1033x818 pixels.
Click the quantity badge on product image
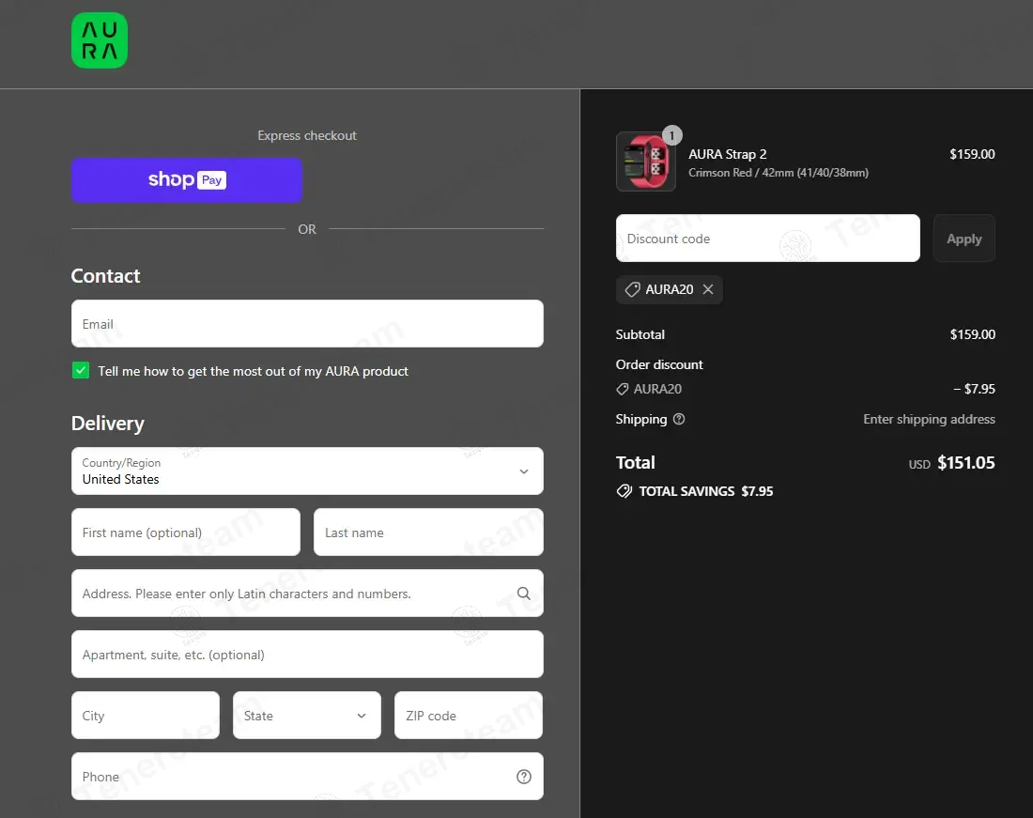(671, 135)
